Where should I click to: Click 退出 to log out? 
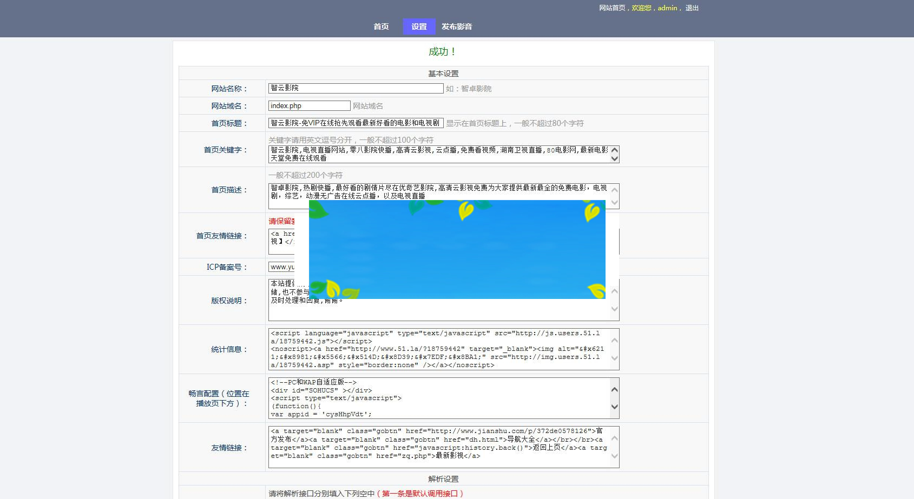pos(692,8)
